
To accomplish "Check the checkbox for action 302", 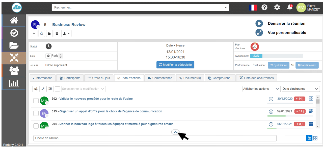I will tap(36, 101).
